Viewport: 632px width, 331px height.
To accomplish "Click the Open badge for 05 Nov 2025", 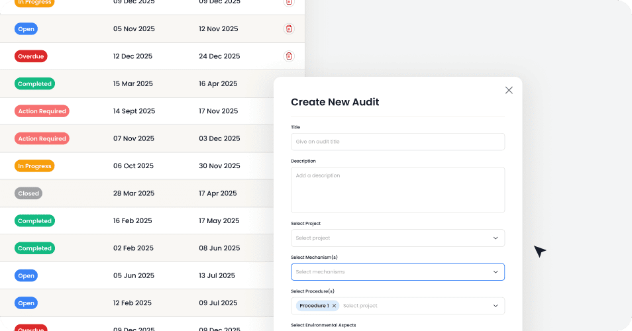I will click(x=26, y=29).
